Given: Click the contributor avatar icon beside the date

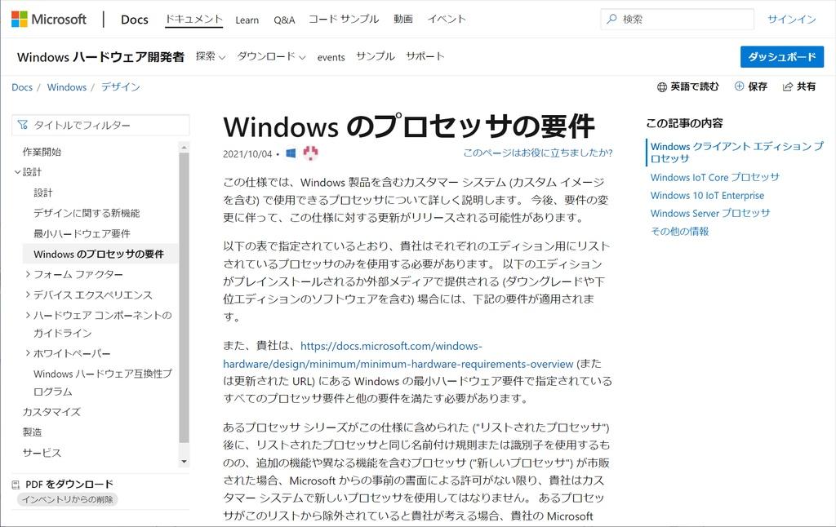Looking at the screenshot, I should 310,153.
